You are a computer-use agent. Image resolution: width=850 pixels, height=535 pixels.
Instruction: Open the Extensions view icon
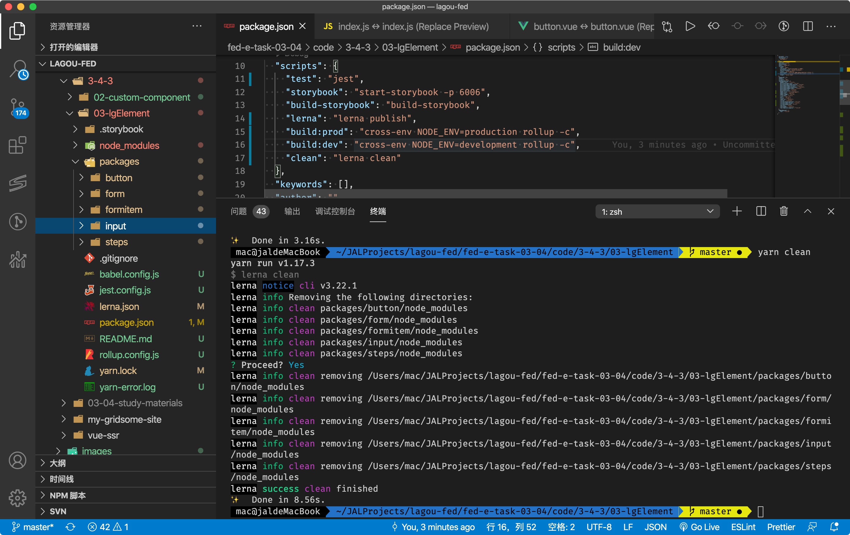[18, 145]
